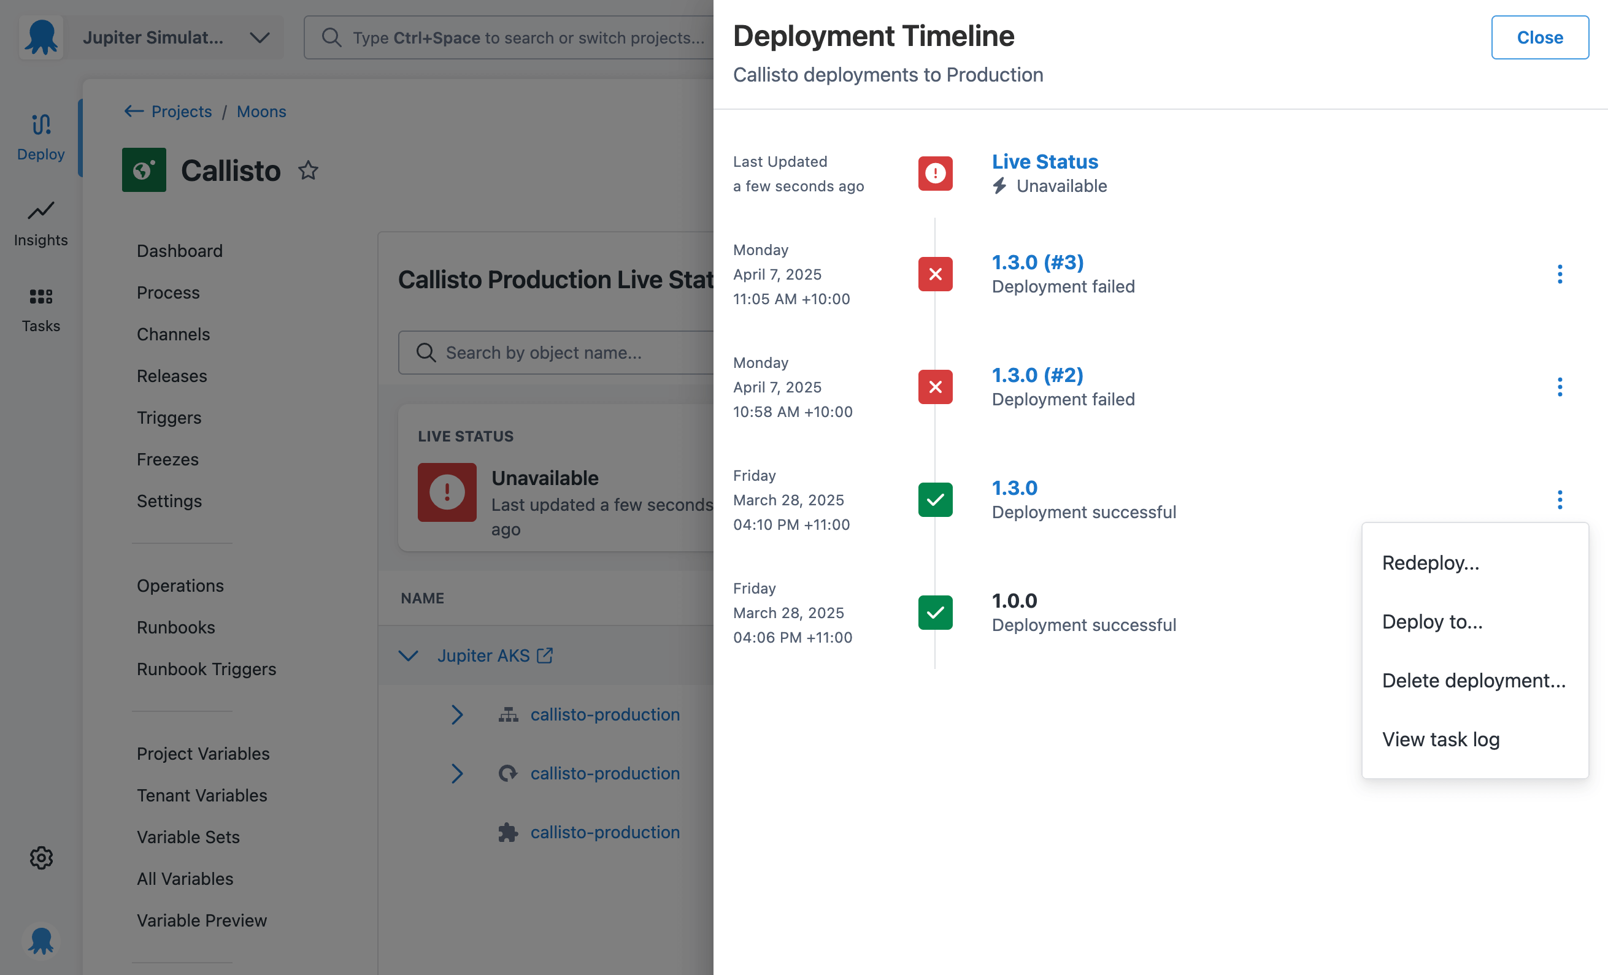Screen dimensions: 1608x975
Task: Navigate to Releases in the project menu
Action: click(x=171, y=376)
